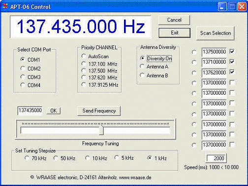
Task: Select priority channel 137.100 MHz
Action: pos(99,64)
